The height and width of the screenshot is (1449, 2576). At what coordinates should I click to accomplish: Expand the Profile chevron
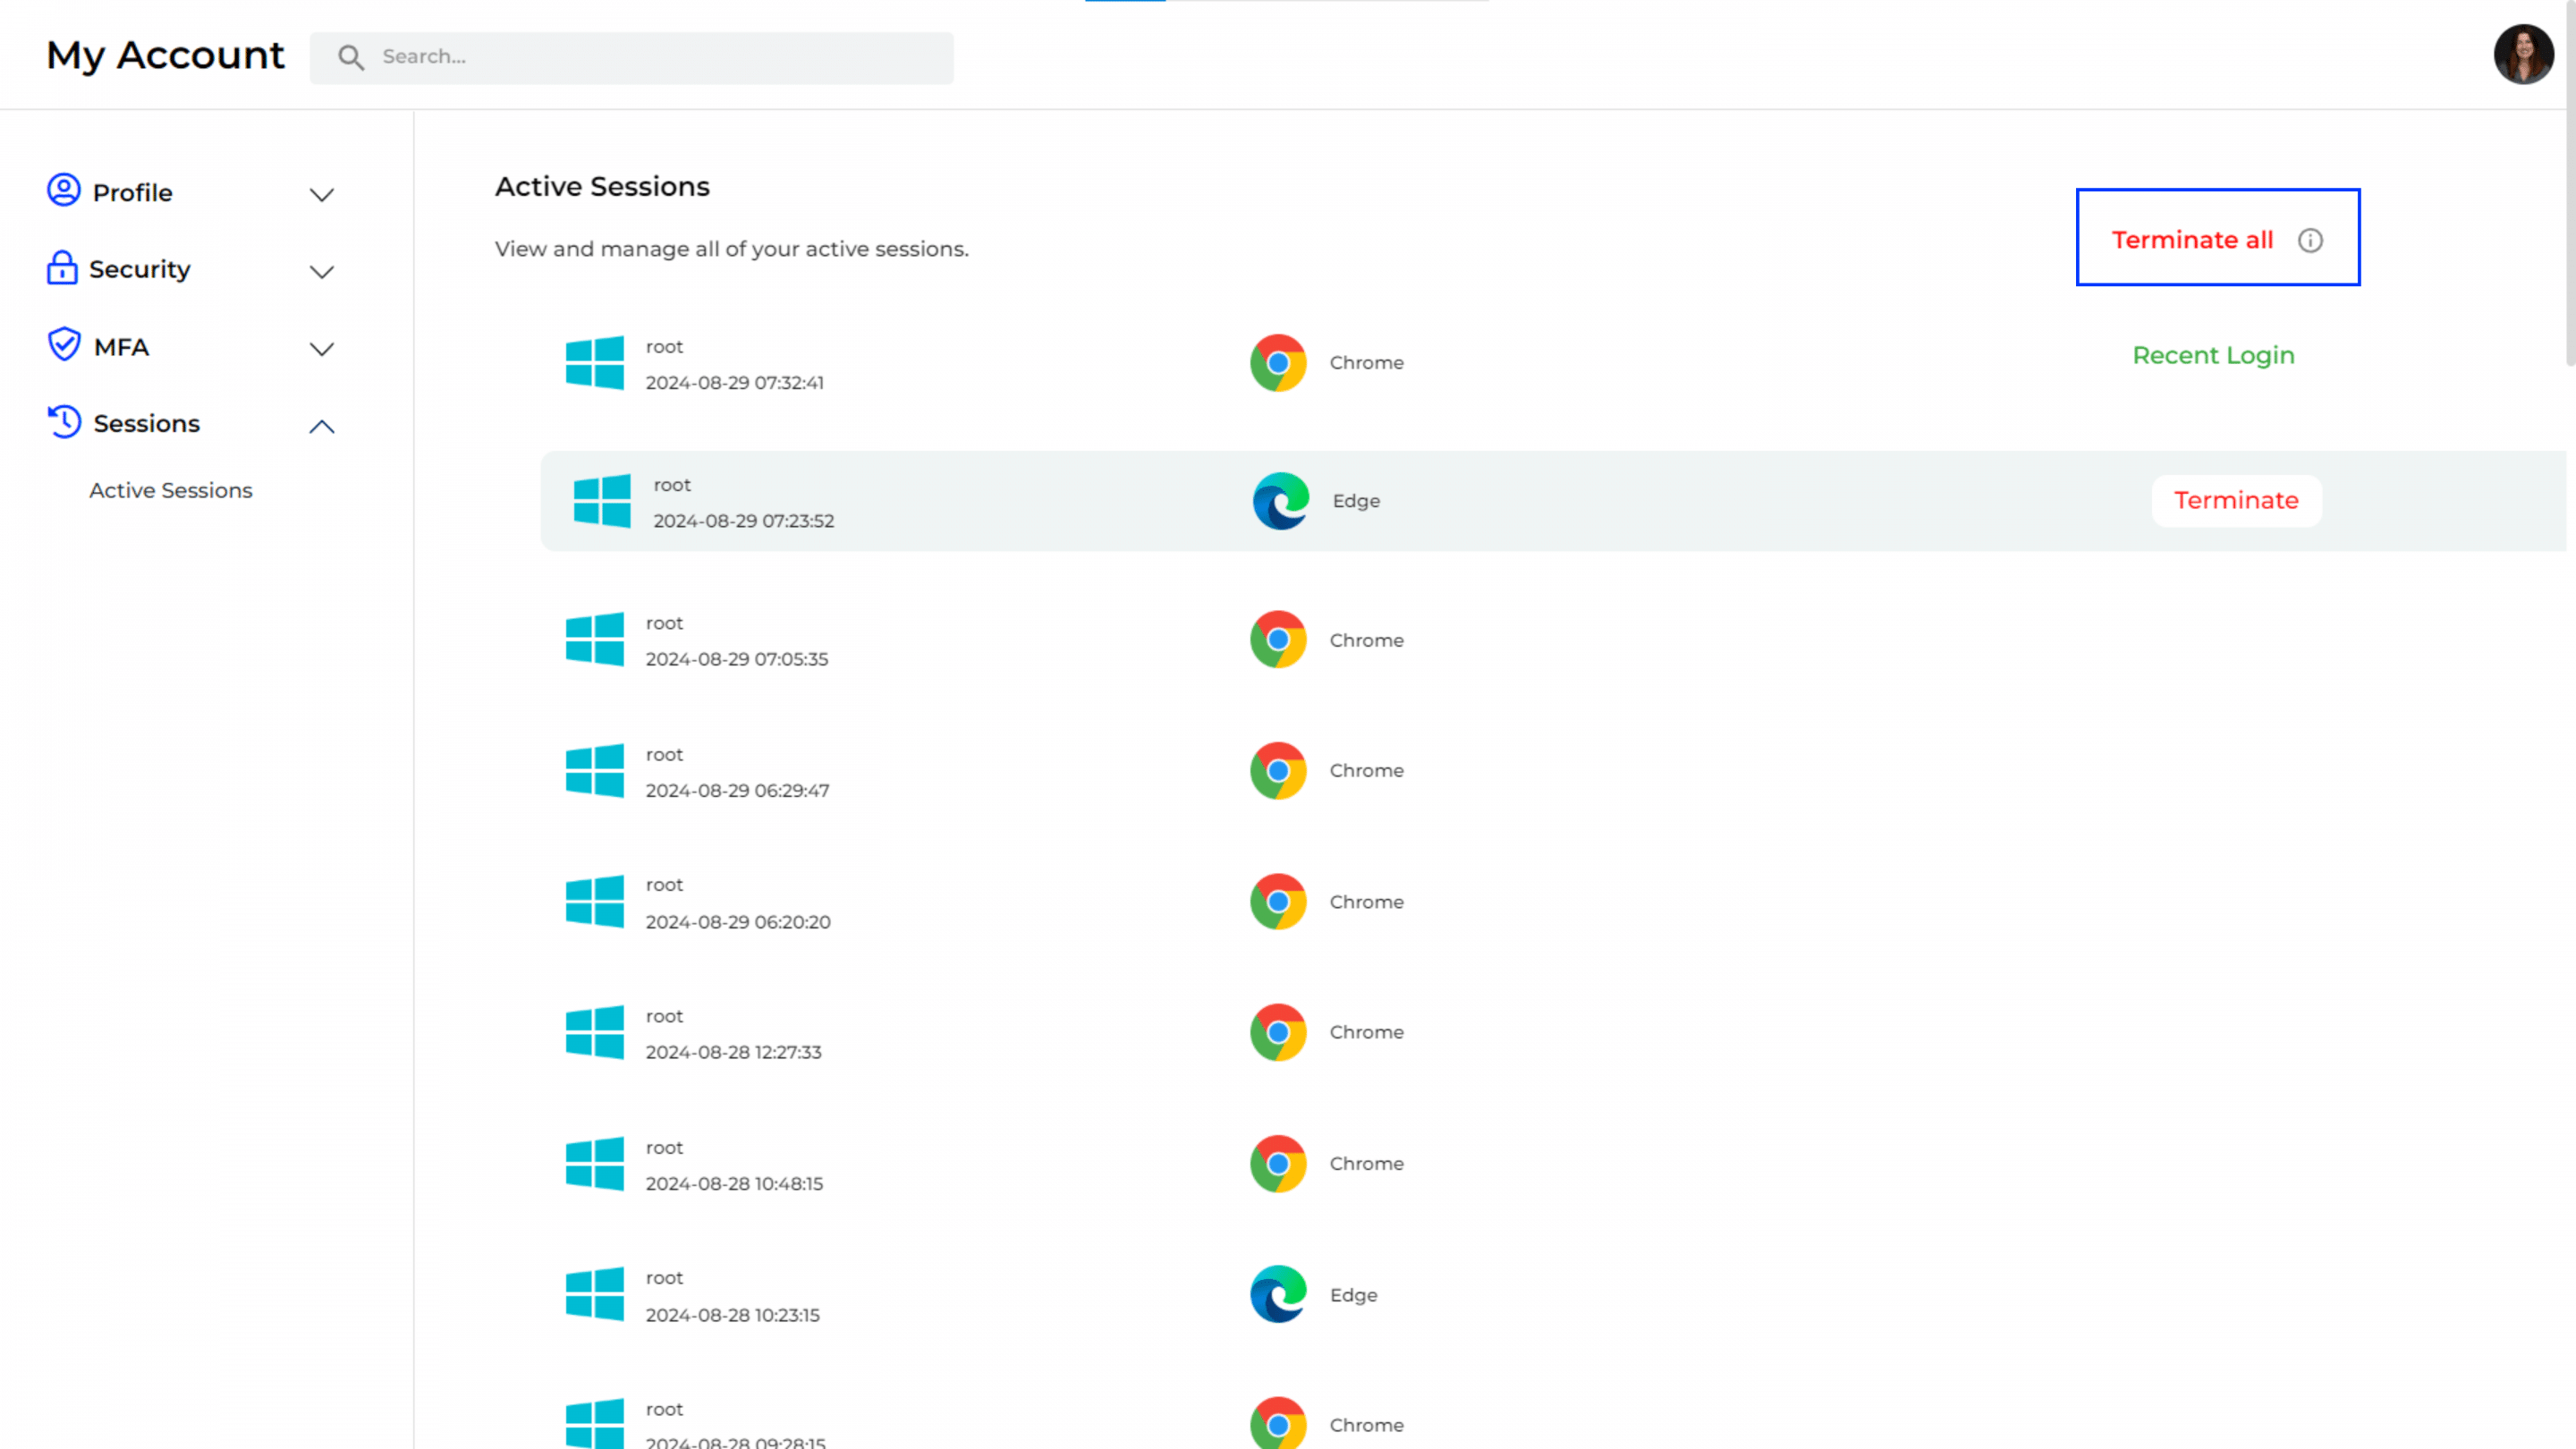pyautogui.click(x=321, y=195)
